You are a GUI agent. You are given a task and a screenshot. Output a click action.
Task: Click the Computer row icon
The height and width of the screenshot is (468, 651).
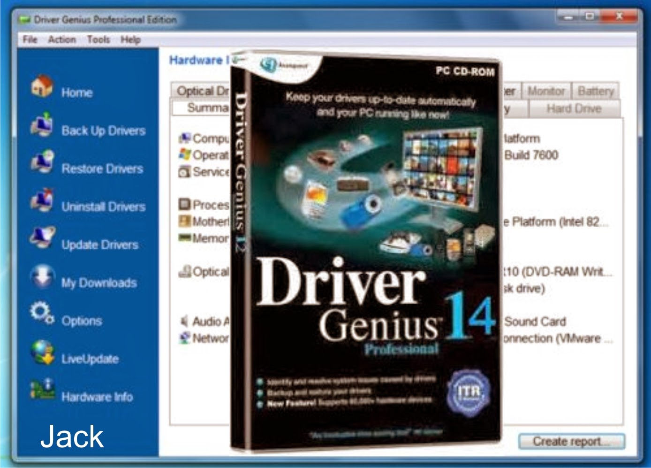coord(185,138)
